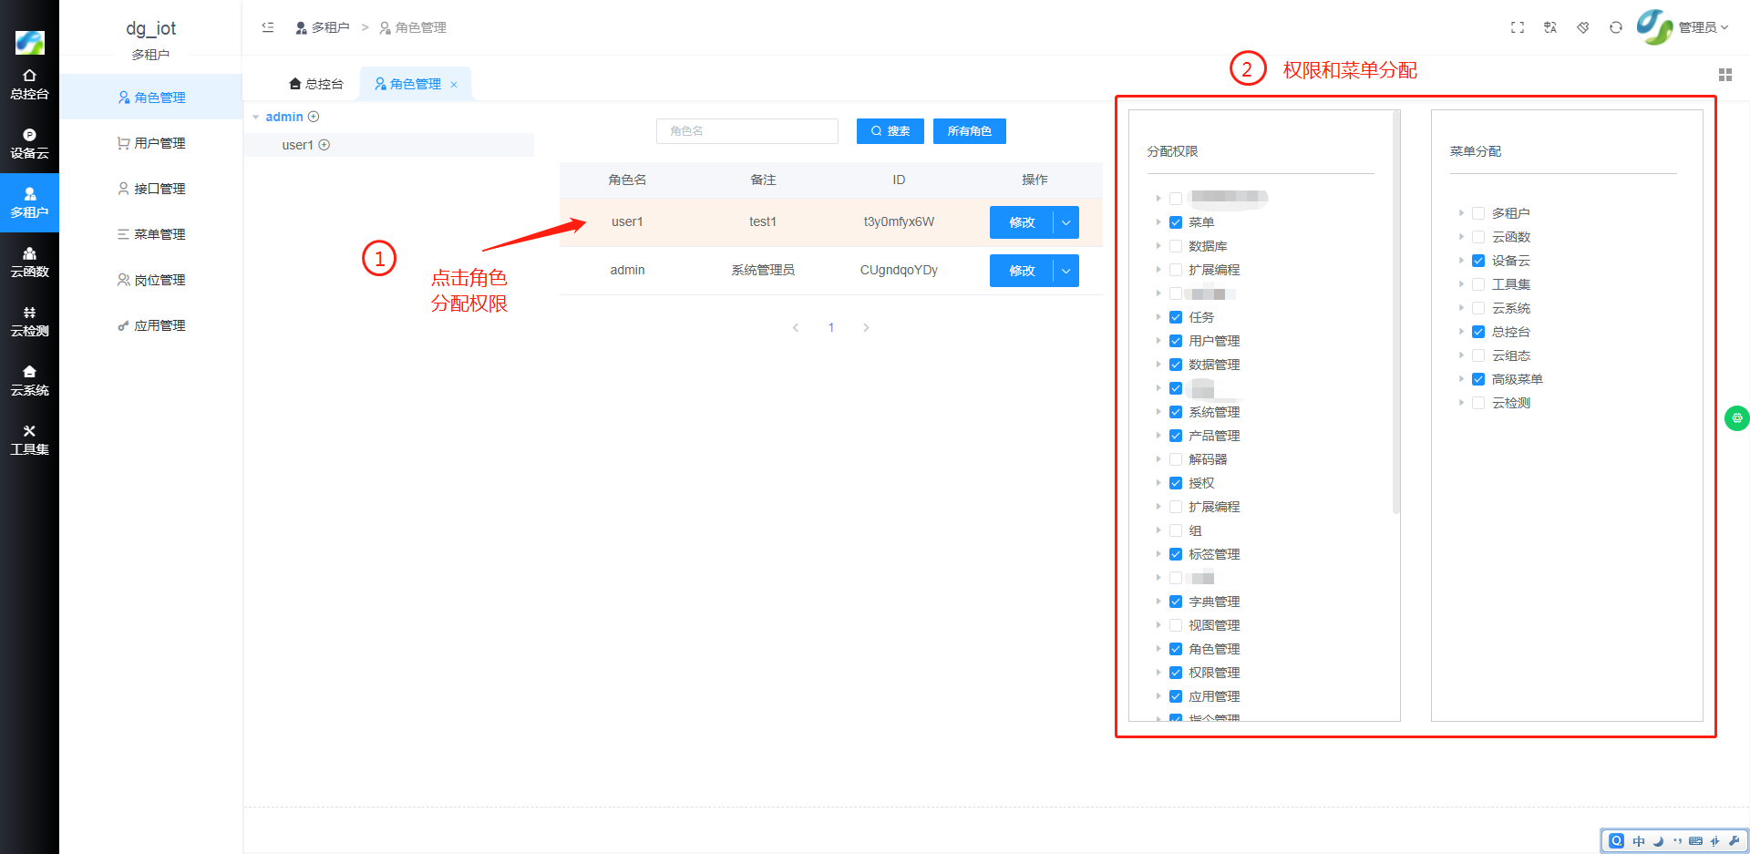Open the 总控台 sidebar icon
This screenshot has width=1750, height=854.
pyautogui.click(x=29, y=85)
